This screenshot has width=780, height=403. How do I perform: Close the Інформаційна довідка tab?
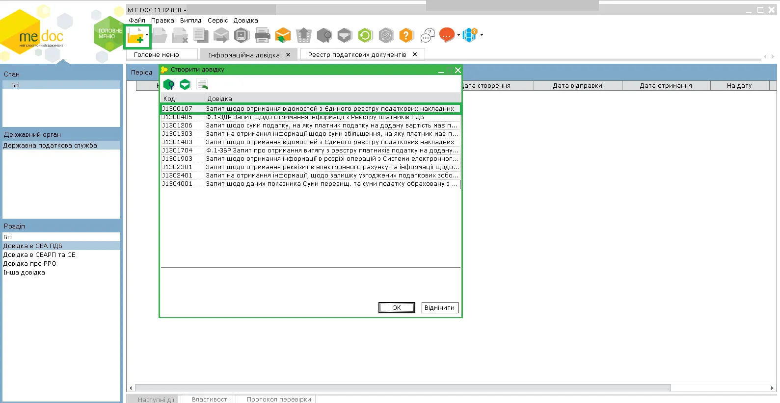(288, 54)
